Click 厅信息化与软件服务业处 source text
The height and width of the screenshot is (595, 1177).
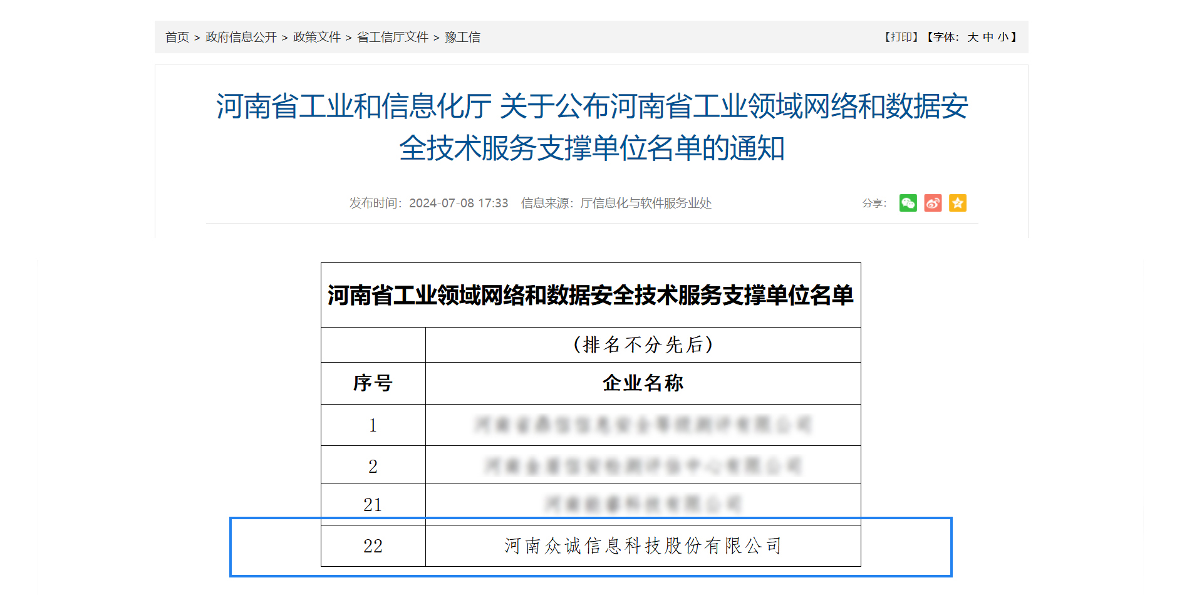pyautogui.click(x=645, y=204)
